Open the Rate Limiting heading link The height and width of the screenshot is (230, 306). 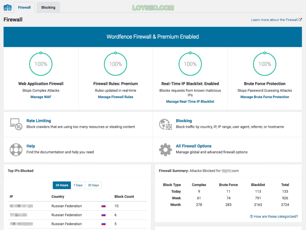click(x=39, y=121)
